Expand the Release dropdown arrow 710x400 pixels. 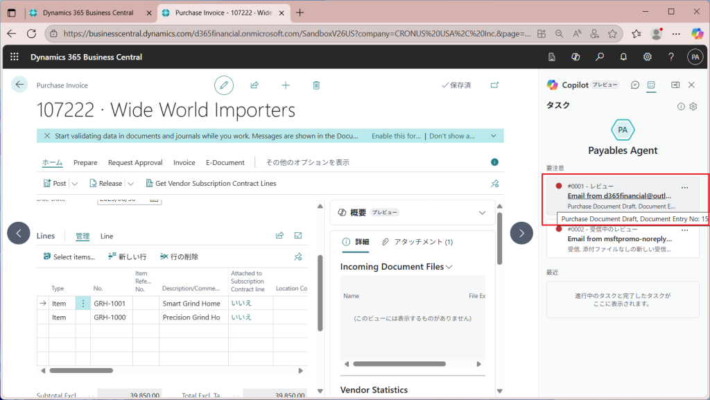(x=131, y=183)
